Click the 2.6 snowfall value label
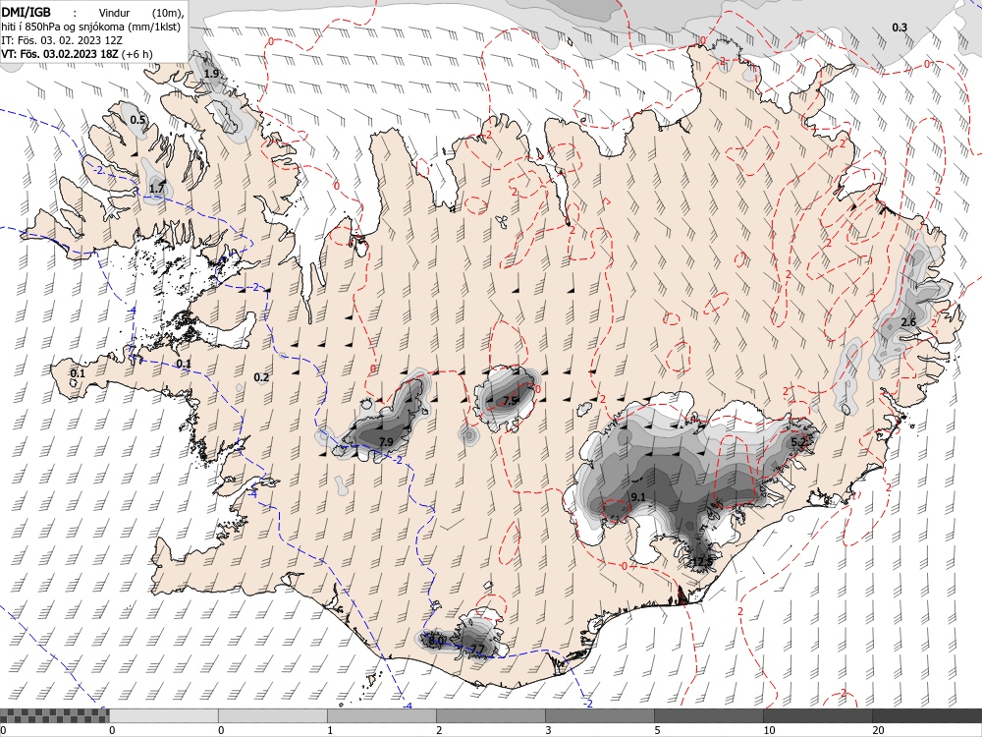The width and height of the screenshot is (982, 737). [x=908, y=322]
